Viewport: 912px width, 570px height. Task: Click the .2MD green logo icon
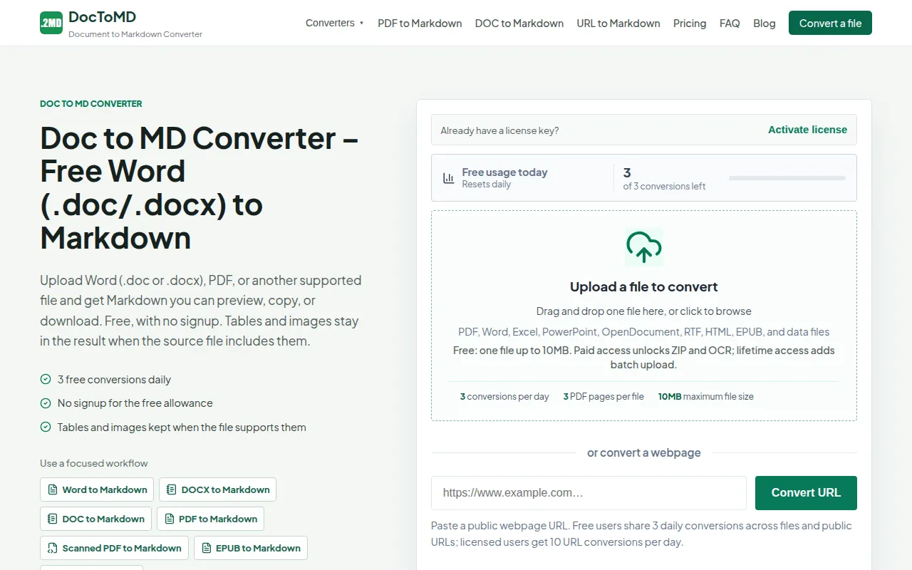(51, 23)
